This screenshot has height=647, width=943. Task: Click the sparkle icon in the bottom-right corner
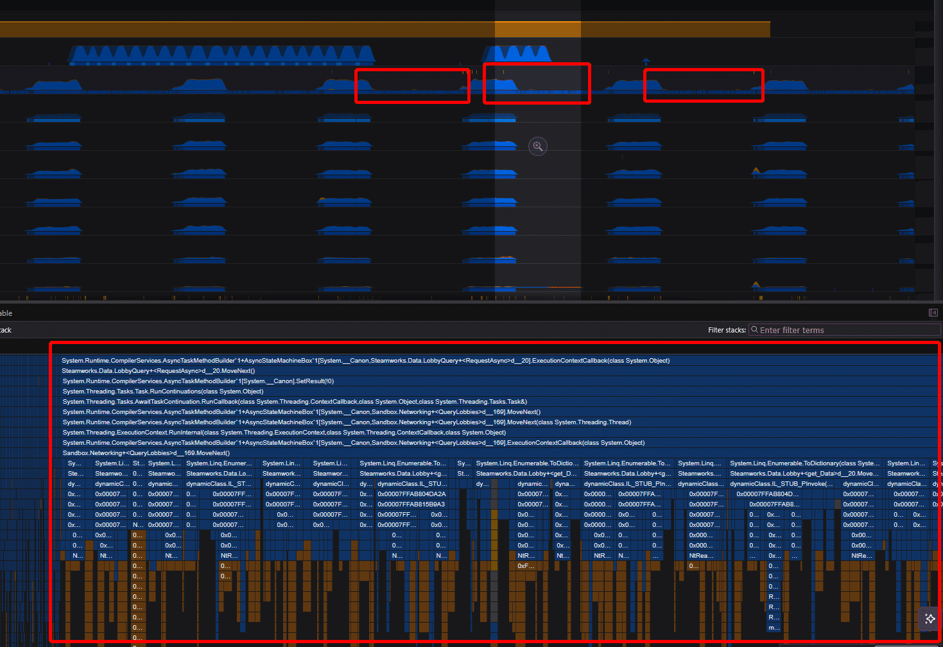[x=930, y=619]
